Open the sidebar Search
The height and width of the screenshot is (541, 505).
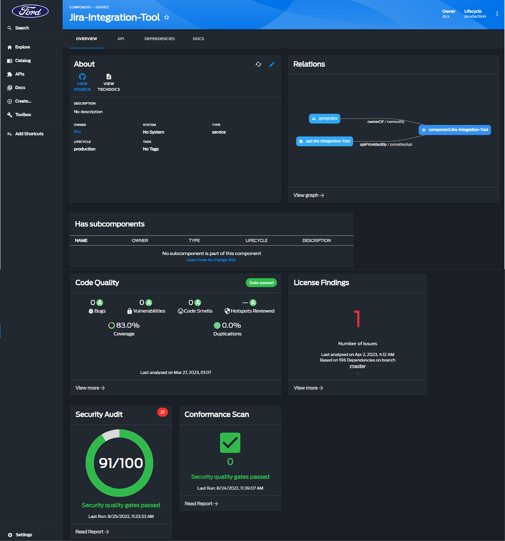point(18,28)
